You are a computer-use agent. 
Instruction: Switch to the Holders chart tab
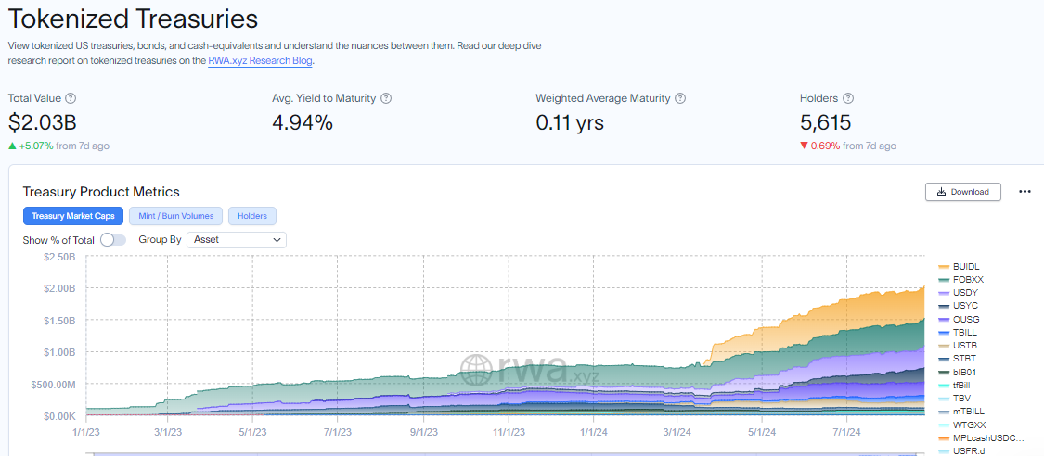click(x=251, y=216)
